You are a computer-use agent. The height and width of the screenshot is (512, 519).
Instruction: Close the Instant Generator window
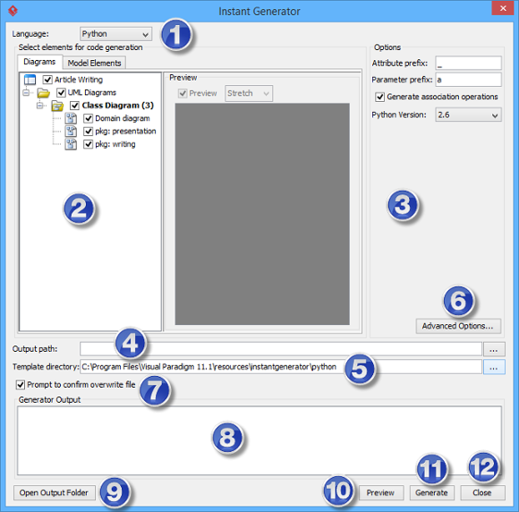click(503, 8)
